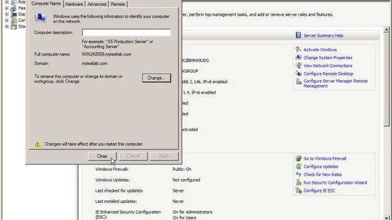Expand the Diagnostics tree node
392x220 pixels.
7,14
